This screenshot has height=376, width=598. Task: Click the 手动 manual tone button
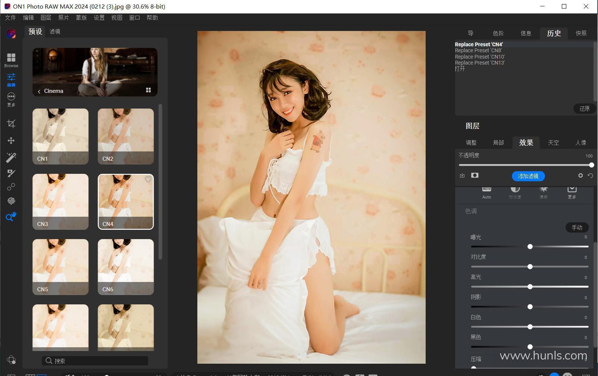click(577, 228)
